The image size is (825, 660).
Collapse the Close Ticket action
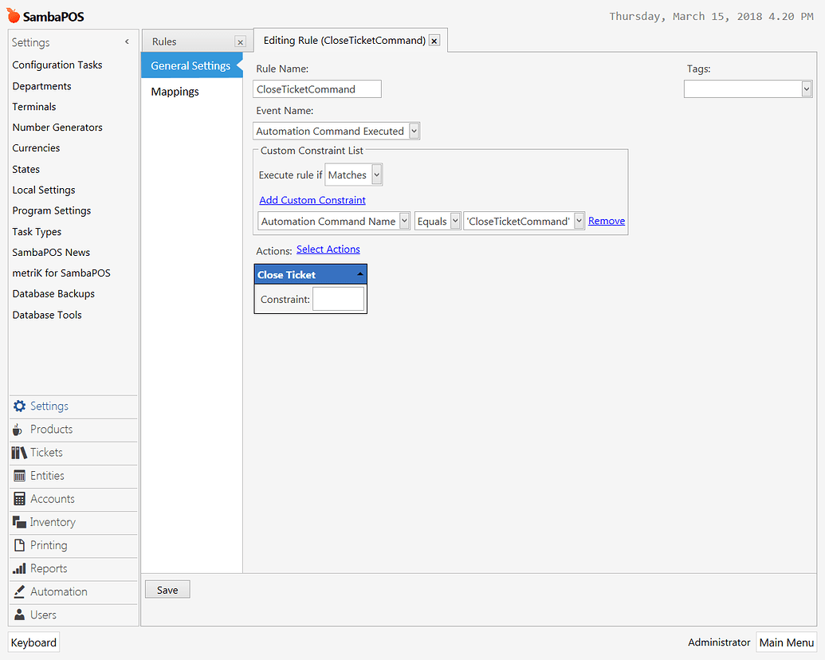click(x=360, y=273)
